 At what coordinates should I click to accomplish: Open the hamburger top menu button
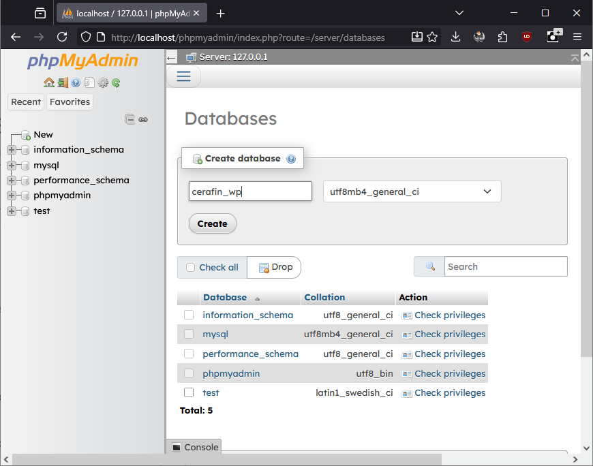coord(183,76)
